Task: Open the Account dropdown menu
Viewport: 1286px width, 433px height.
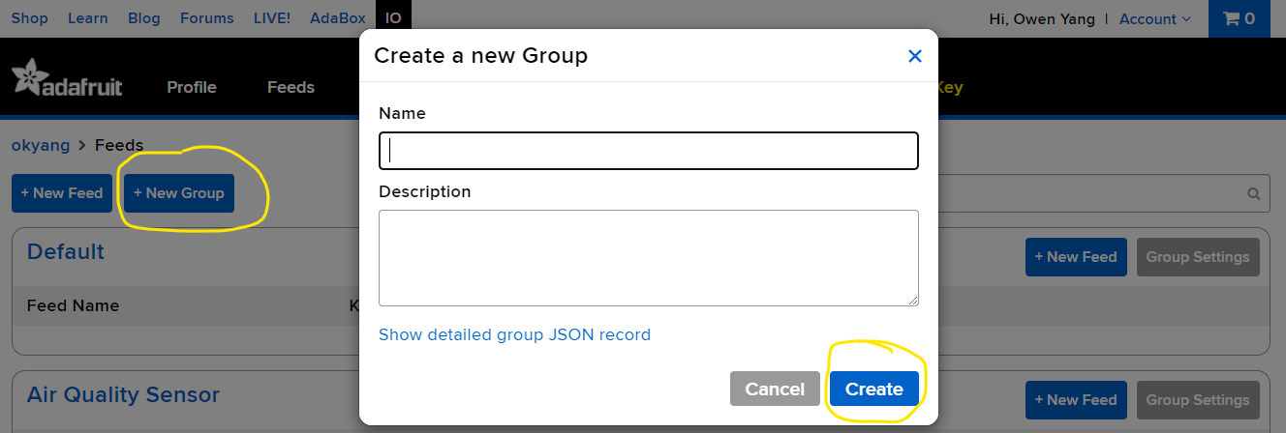Action: pos(1154,19)
